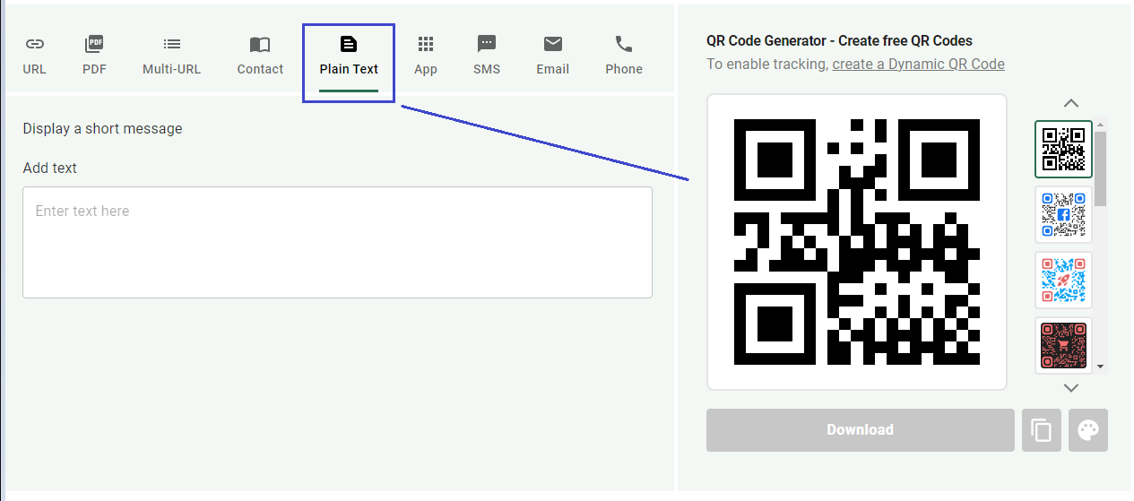
Task: Select the URL link icon
Action: click(34, 44)
